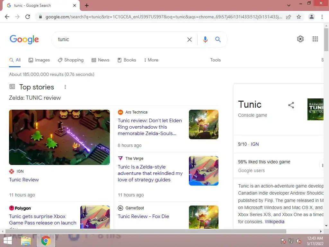Click the horizontal scrollbar thumb
Viewport: 329px width, 247px height.
(x=146, y=231)
